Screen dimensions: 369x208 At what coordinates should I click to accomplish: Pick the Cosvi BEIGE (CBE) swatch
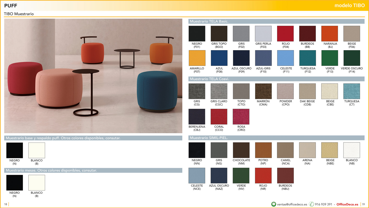click(330, 91)
